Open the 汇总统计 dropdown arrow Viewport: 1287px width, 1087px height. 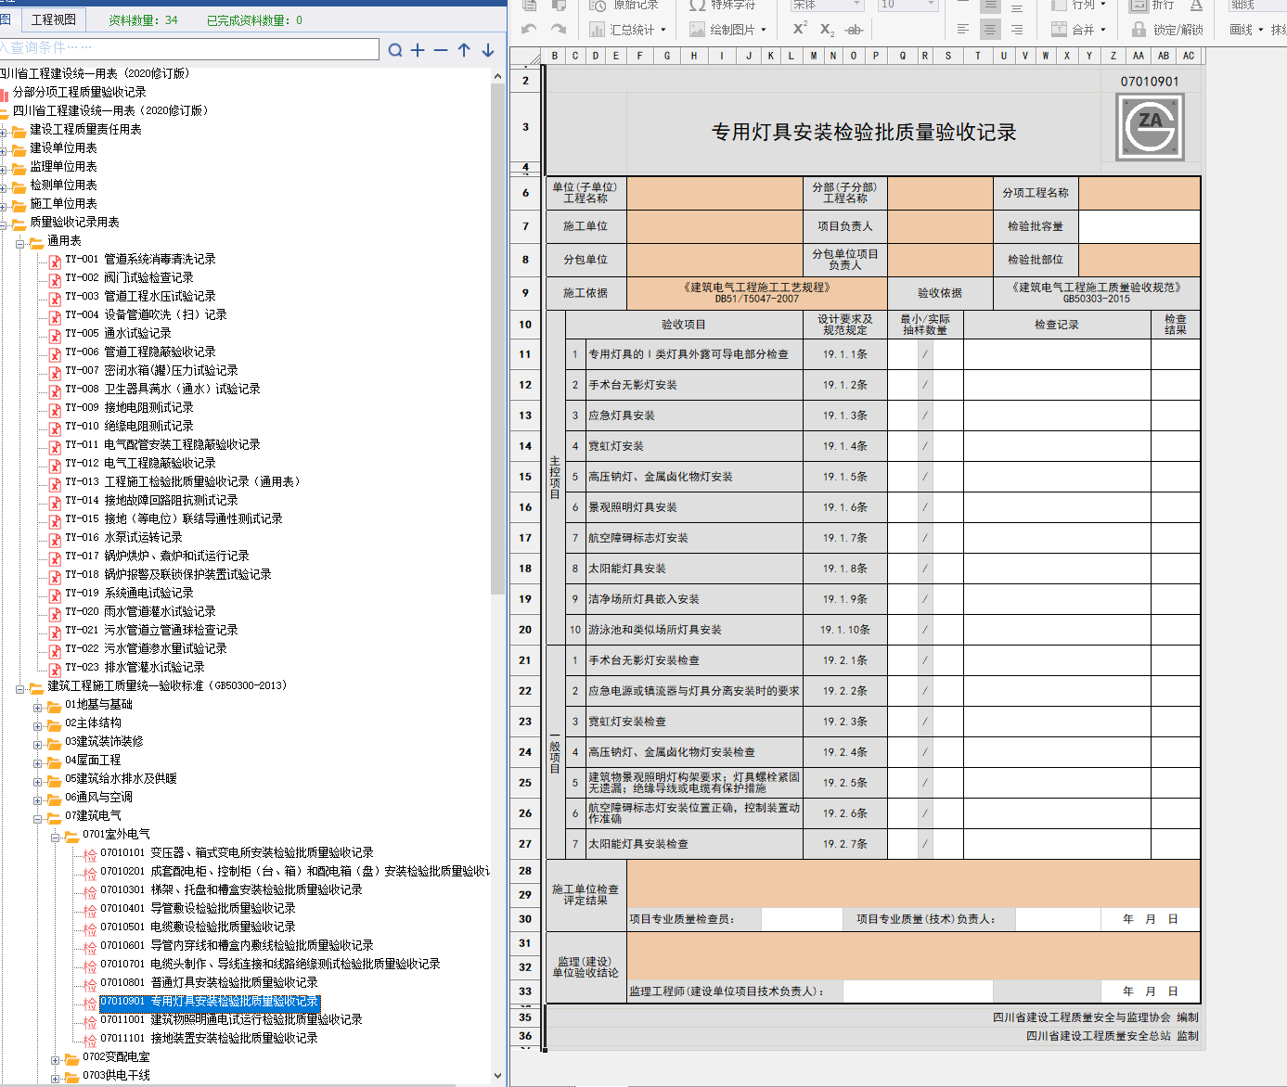coord(663,30)
